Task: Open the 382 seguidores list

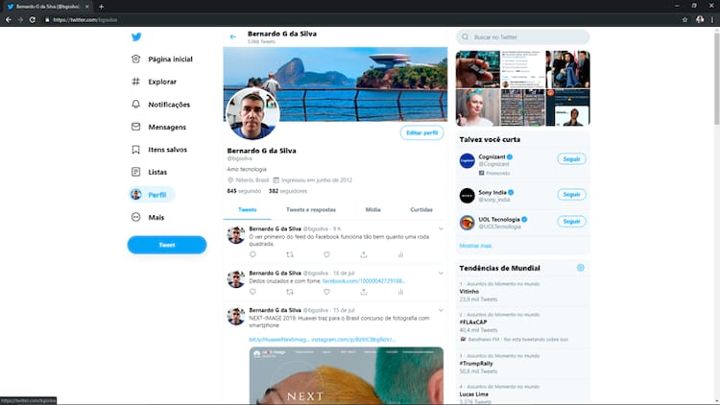Action: 288,191
